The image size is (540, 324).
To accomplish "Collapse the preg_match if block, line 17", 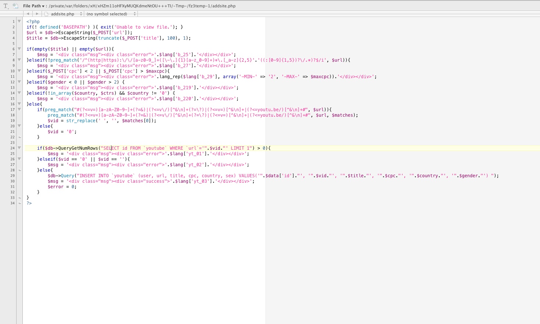I will 19,109.
